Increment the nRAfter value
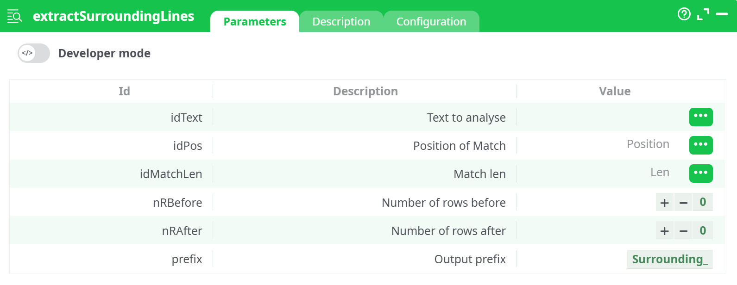This screenshot has width=737, height=285. pyautogui.click(x=664, y=230)
